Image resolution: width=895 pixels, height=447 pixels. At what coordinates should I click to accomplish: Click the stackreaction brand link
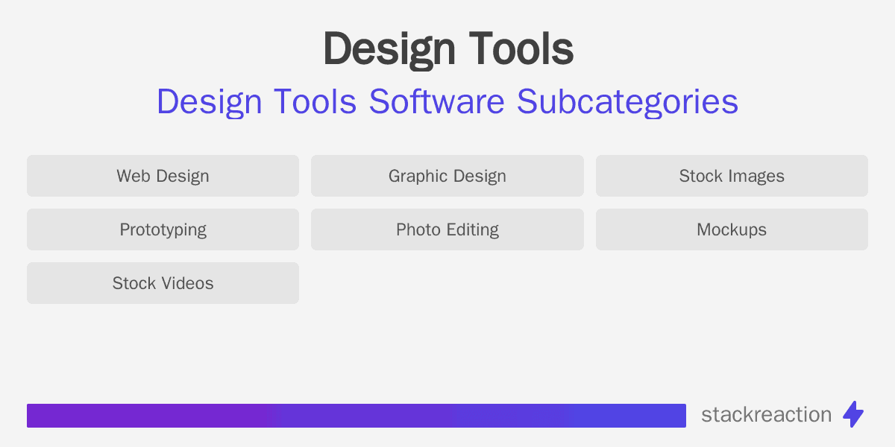767,415
